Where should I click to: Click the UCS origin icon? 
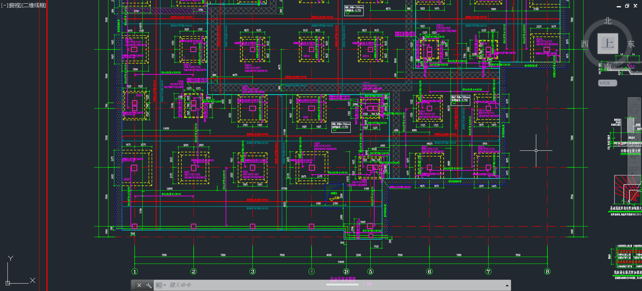(8, 283)
